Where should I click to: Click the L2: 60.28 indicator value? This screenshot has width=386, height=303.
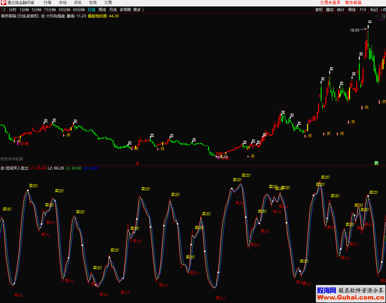(56, 168)
